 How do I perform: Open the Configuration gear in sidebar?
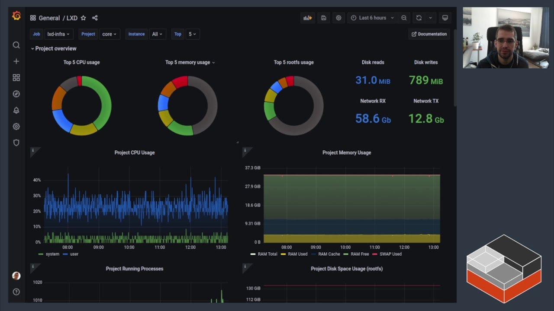coord(16,127)
